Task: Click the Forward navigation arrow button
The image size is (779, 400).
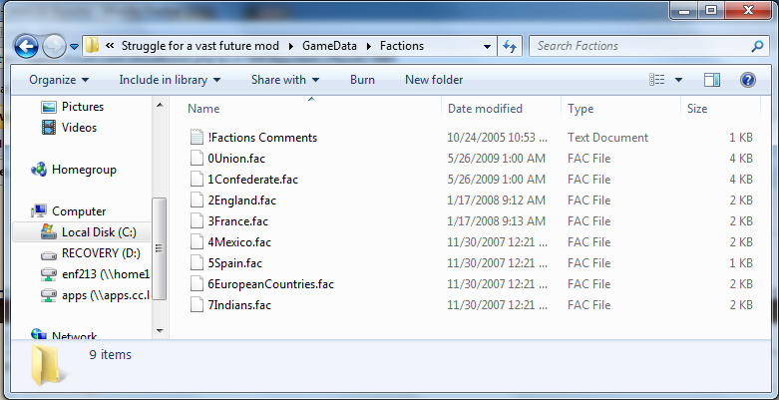Action: point(55,46)
